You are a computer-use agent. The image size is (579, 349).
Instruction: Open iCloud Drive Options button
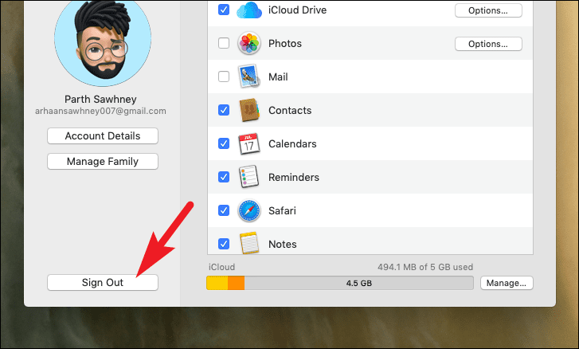click(488, 10)
